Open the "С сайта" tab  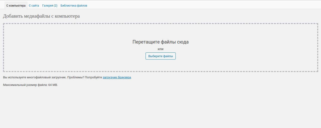tap(34, 6)
